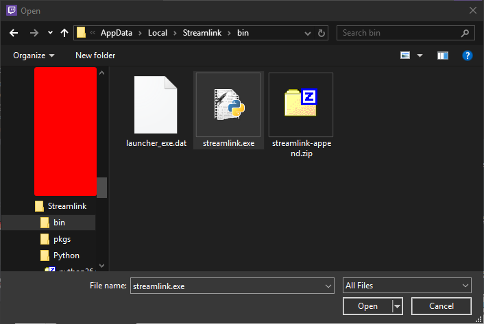The height and width of the screenshot is (324, 484).
Task: Select the streamlink.exe Python icon
Action: click(229, 104)
